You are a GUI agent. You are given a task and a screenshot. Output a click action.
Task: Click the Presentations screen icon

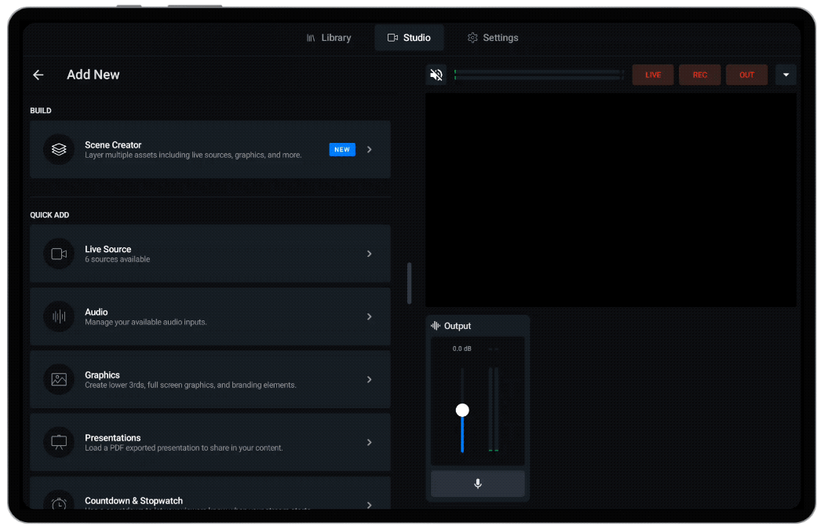59,442
